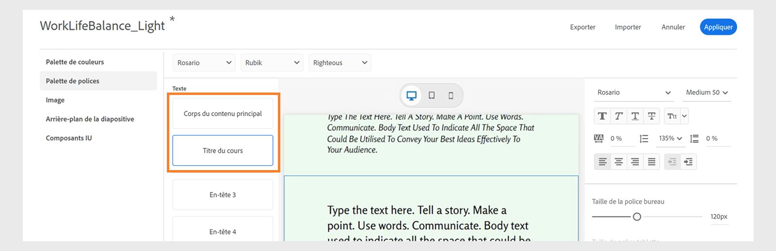Switch to tablet preview mode
Image resolution: width=776 pixels, height=251 pixels.
(432, 95)
